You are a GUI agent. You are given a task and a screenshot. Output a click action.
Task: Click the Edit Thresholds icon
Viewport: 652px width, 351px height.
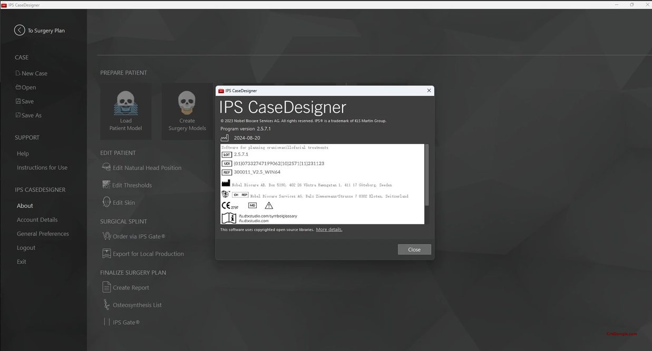pos(106,185)
